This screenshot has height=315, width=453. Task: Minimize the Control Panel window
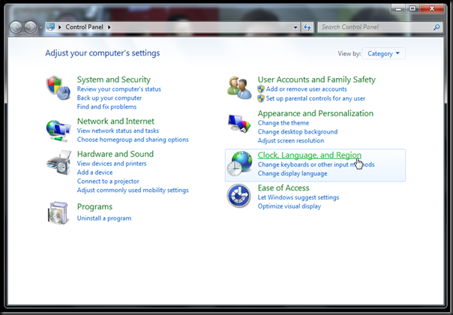click(x=399, y=9)
